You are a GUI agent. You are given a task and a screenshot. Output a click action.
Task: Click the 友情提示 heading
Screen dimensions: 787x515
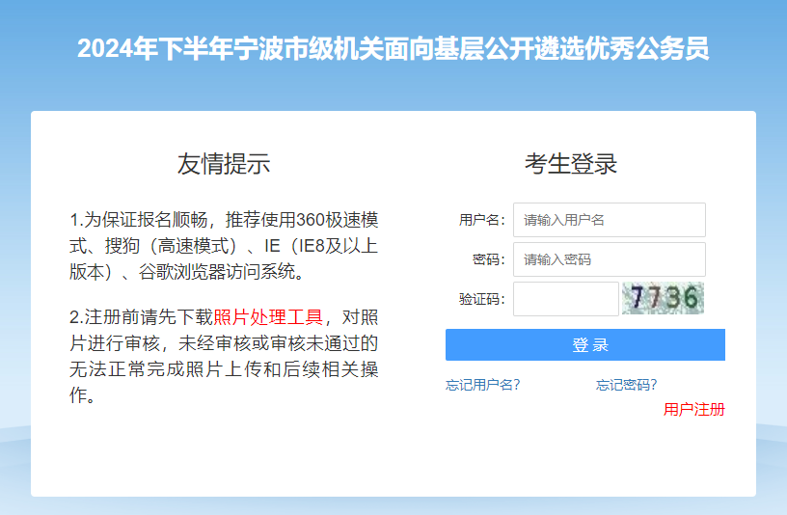click(224, 164)
